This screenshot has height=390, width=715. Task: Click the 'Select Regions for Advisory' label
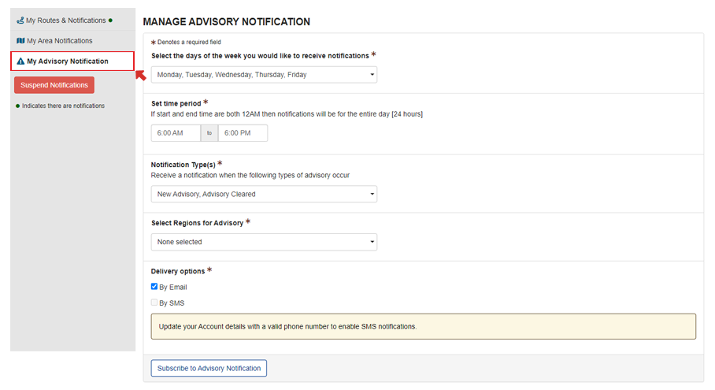pos(197,223)
